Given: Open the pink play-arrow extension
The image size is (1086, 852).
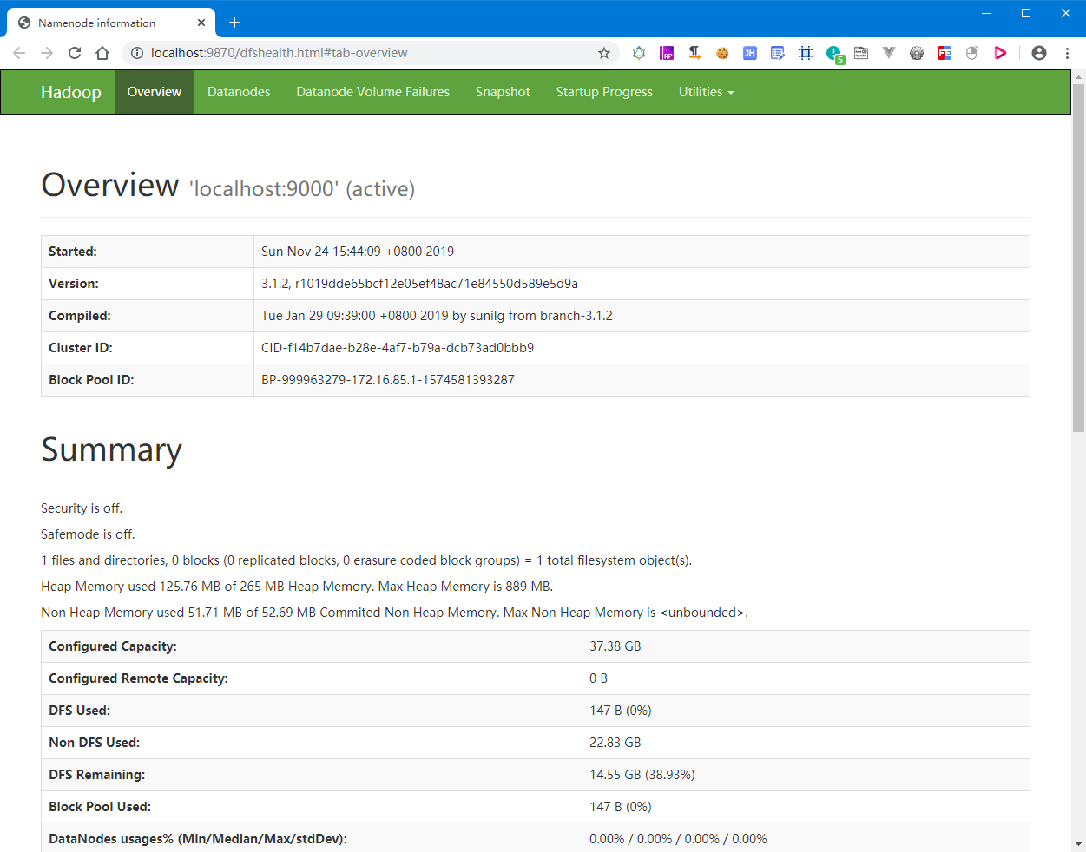Looking at the screenshot, I should coord(1000,53).
